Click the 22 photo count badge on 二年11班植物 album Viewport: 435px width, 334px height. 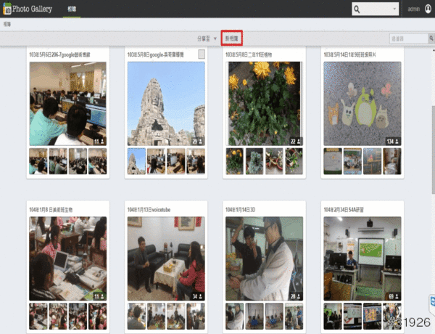tap(296, 142)
